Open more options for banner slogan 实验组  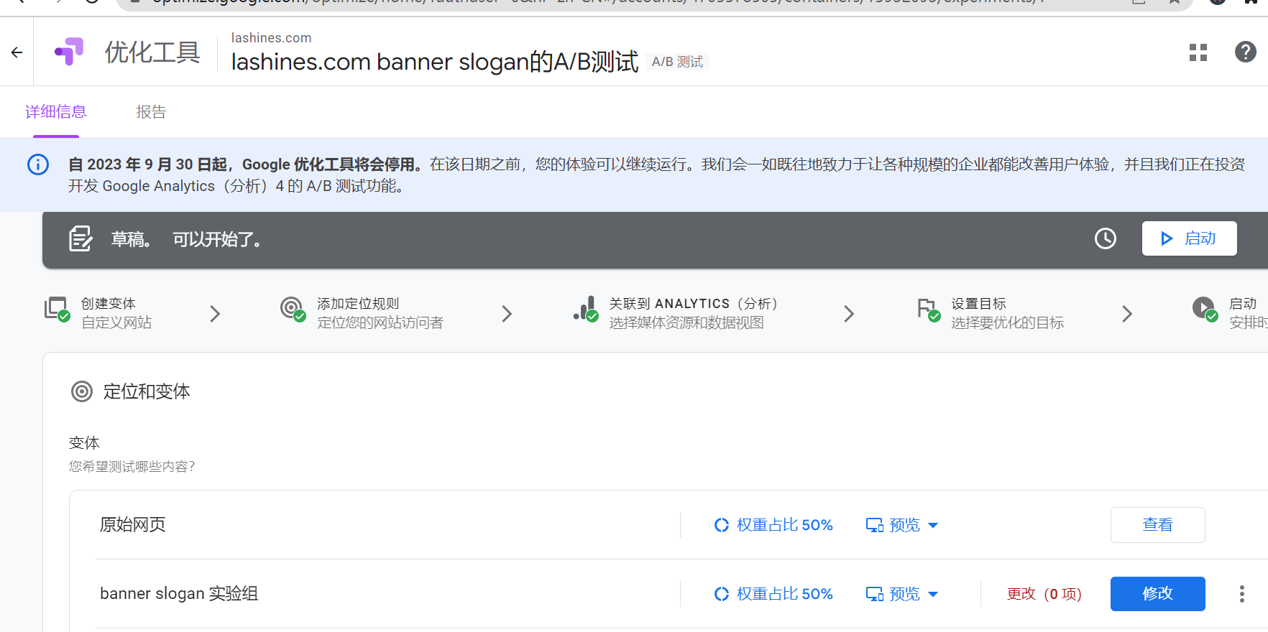(1241, 594)
